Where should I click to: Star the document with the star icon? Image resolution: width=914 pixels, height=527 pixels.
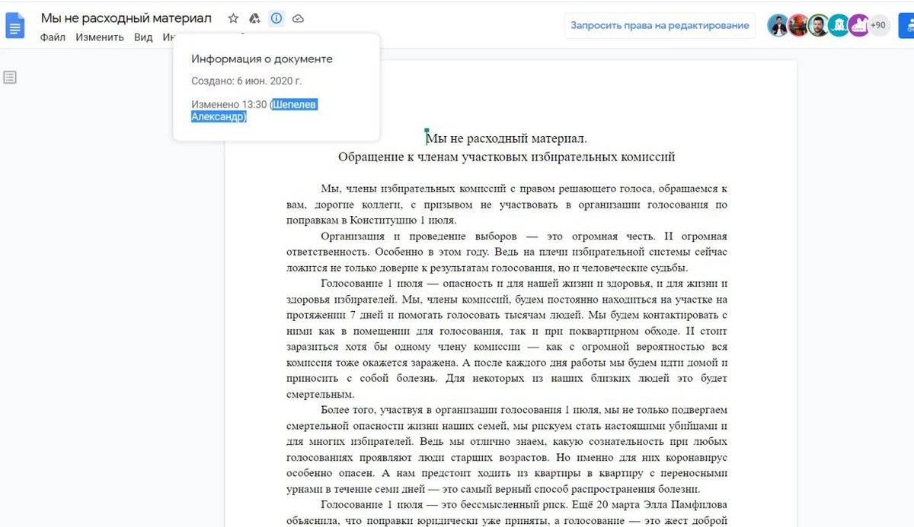coord(233,18)
